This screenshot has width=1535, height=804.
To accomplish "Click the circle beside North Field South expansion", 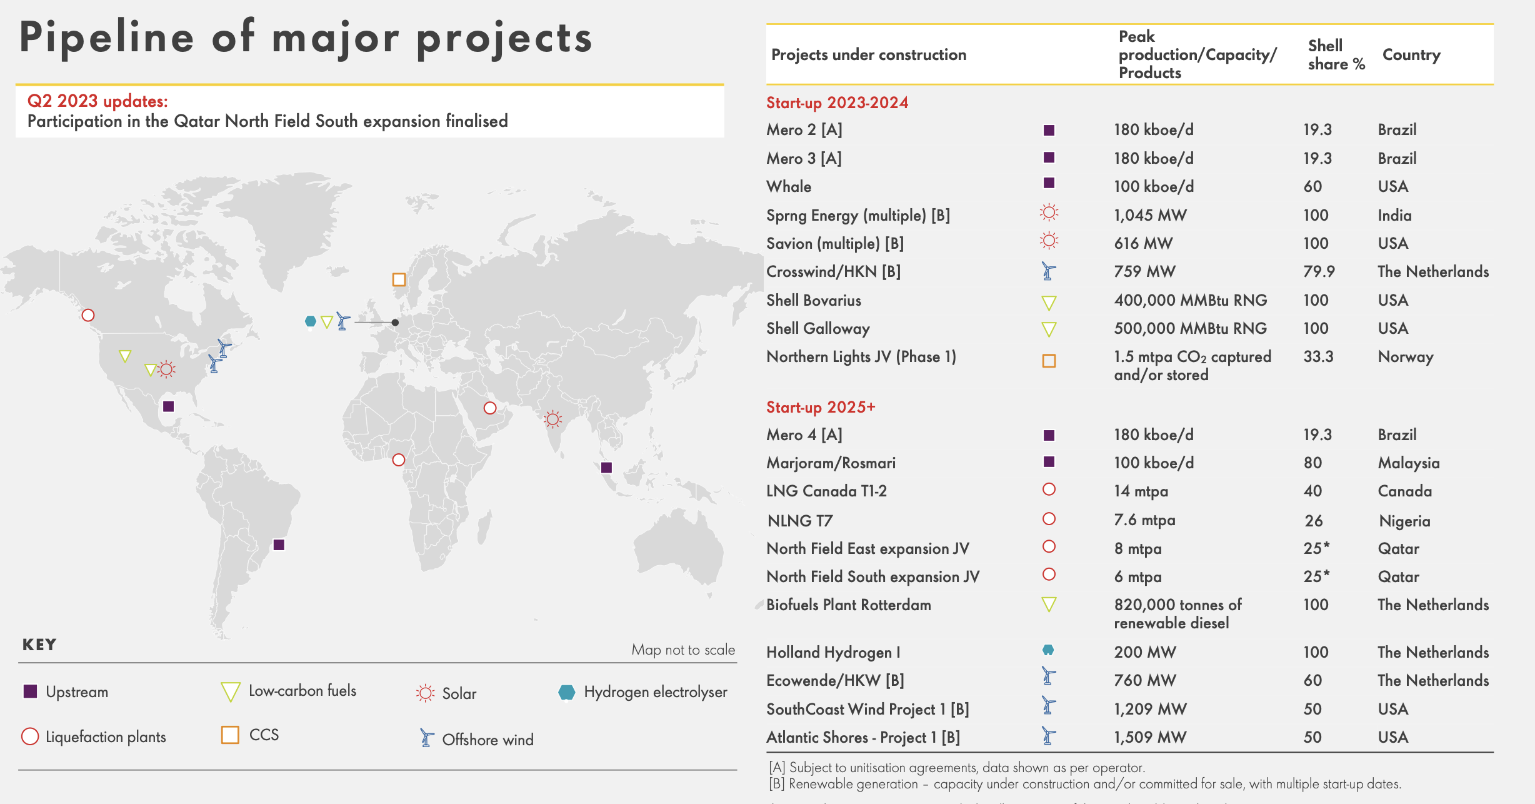I will pos(1049,574).
